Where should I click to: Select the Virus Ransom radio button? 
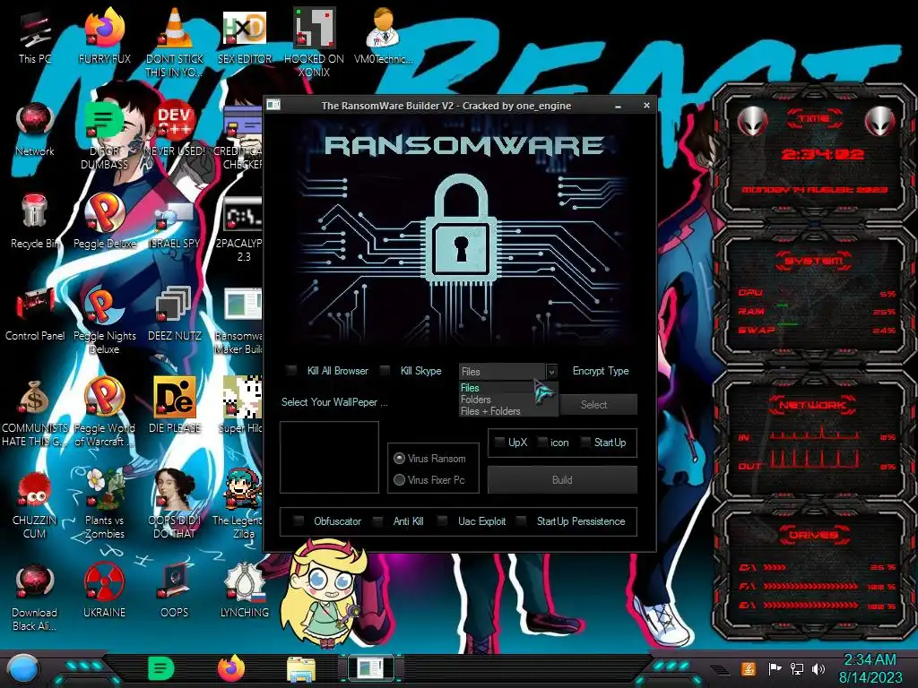[399, 458]
